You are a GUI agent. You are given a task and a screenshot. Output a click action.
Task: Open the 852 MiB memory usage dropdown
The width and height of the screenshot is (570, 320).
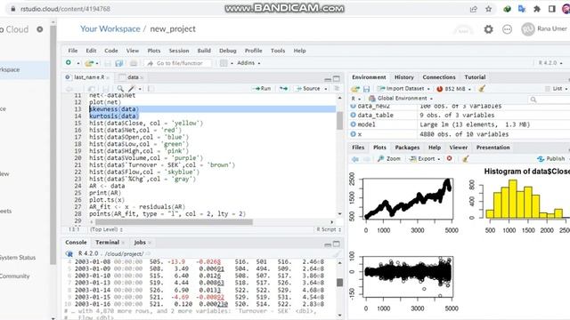453,89
